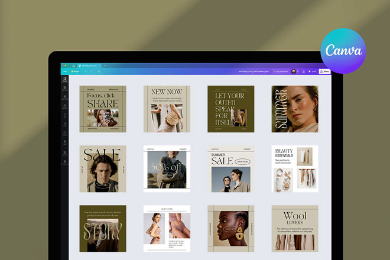Image resolution: width=390 pixels, height=260 pixels.
Task: Click the Try Canva Pro button
Action: pyautogui.click(x=281, y=71)
